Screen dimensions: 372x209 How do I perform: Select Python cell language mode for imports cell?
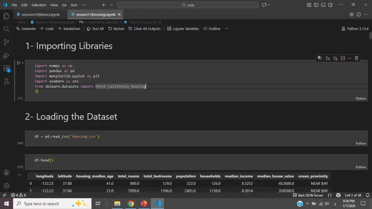tap(360, 99)
